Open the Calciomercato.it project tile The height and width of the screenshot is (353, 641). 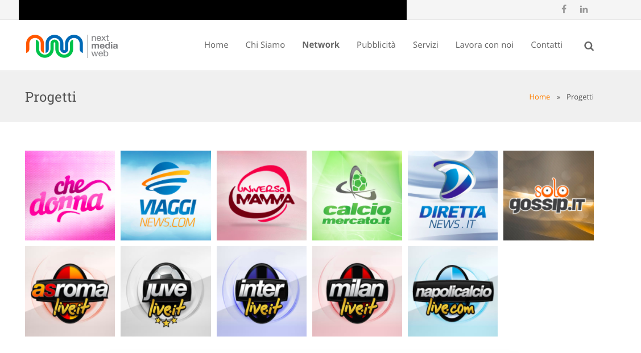pos(357,196)
